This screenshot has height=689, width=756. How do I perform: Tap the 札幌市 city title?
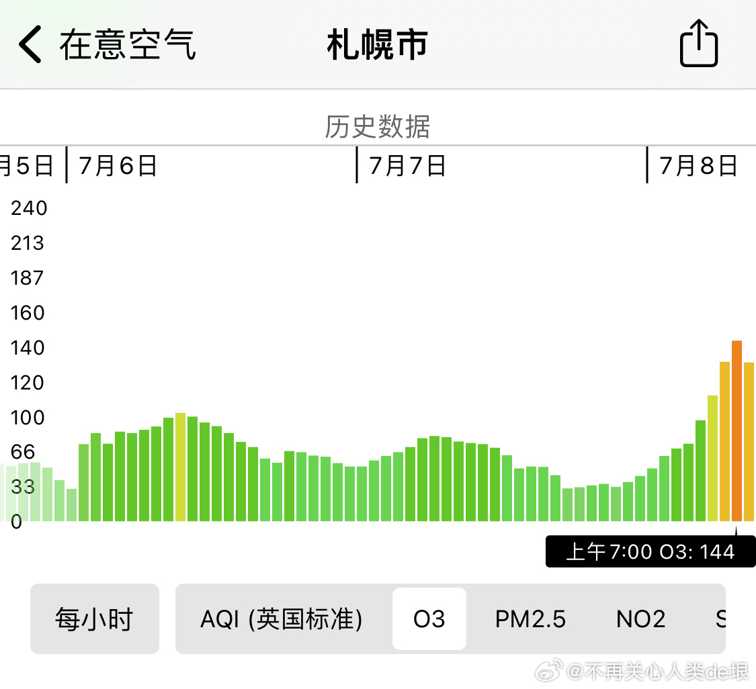[x=377, y=45]
